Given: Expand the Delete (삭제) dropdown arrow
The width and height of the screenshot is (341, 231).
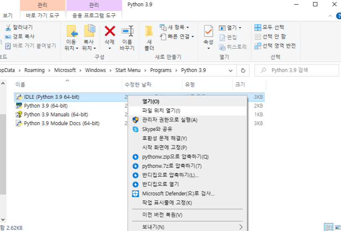Looking at the screenshot, I should pyautogui.click(x=110, y=48).
